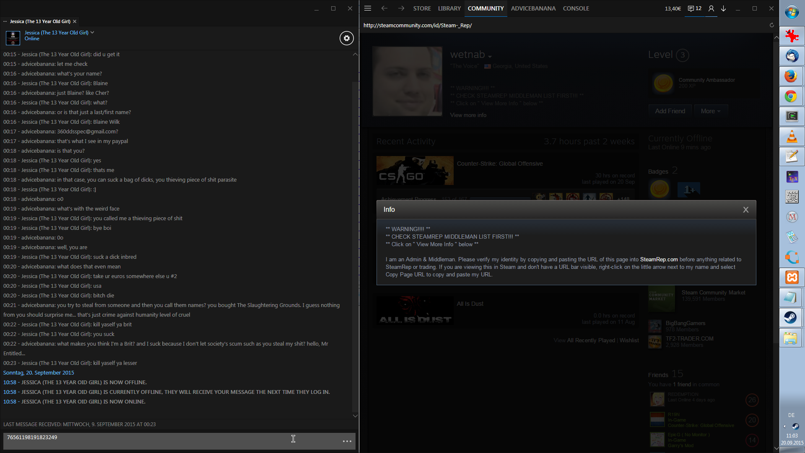Open chat notifications icon showing 12
The width and height of the screenshot is (805, 453).
point(695,8)
